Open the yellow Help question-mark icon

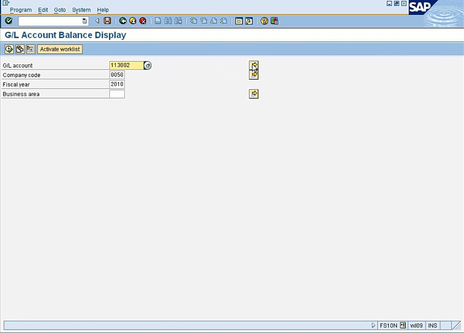coord(264,21)
